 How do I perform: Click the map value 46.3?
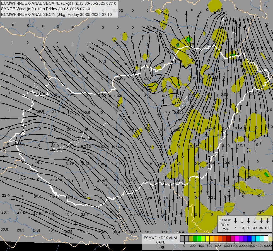[149, 232]
